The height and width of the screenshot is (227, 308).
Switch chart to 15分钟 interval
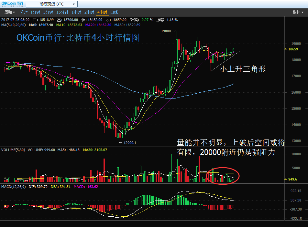pyautogui.click(x=62, y=13)
